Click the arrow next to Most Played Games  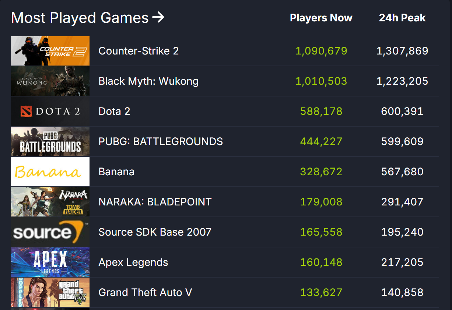(x=158, y=17)
